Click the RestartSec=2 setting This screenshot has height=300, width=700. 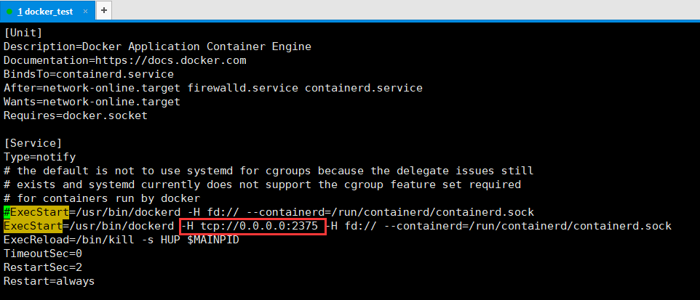tap(43, 267)
